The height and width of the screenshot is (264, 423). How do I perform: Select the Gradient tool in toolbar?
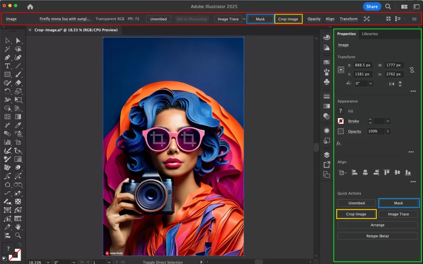(18, 117)
